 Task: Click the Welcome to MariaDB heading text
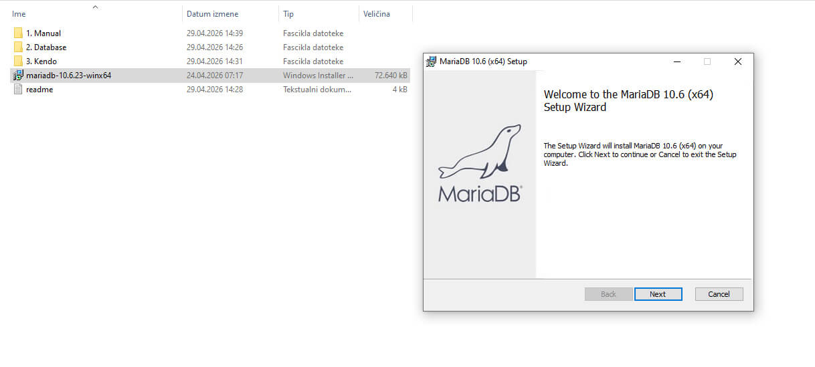[x=628, y=101]
